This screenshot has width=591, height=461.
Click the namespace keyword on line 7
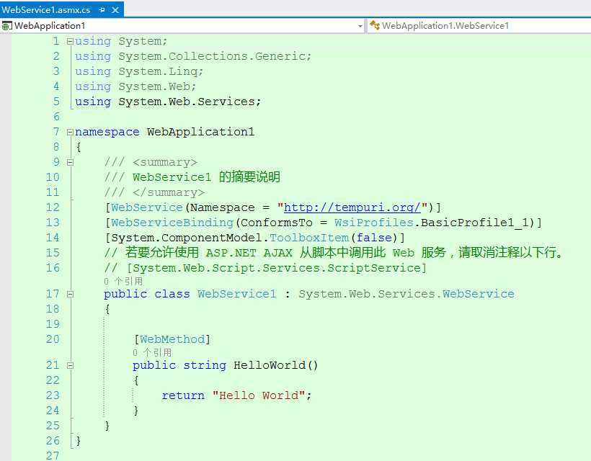click(107, 133)
